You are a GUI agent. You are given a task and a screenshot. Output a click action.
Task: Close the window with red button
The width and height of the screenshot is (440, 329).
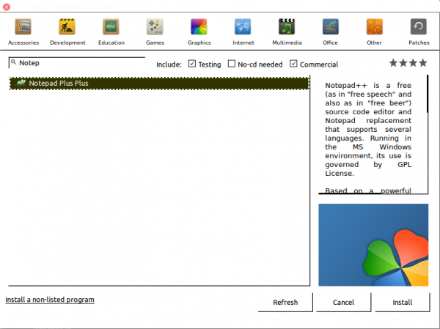click(x=6, y=7)
